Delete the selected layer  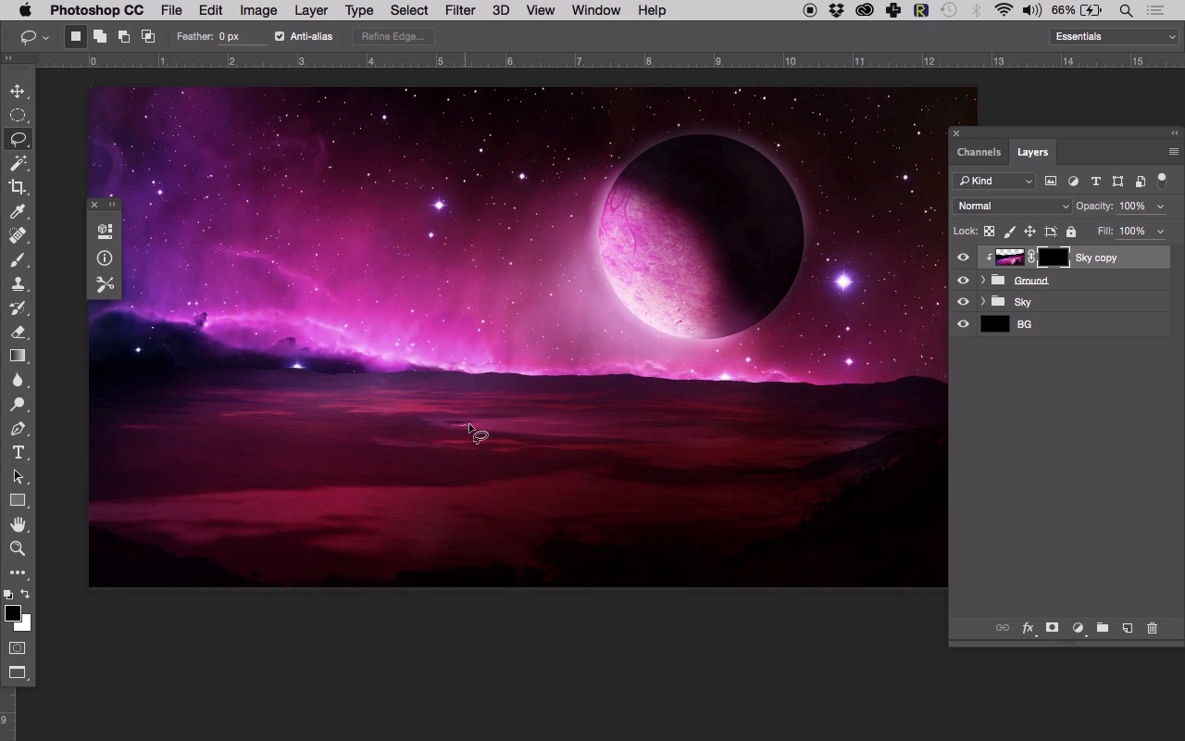pyautogui.click(x=1153, y=628)
